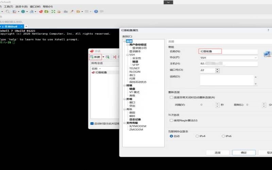Select 日志记录 in category tree

[135, 120]
